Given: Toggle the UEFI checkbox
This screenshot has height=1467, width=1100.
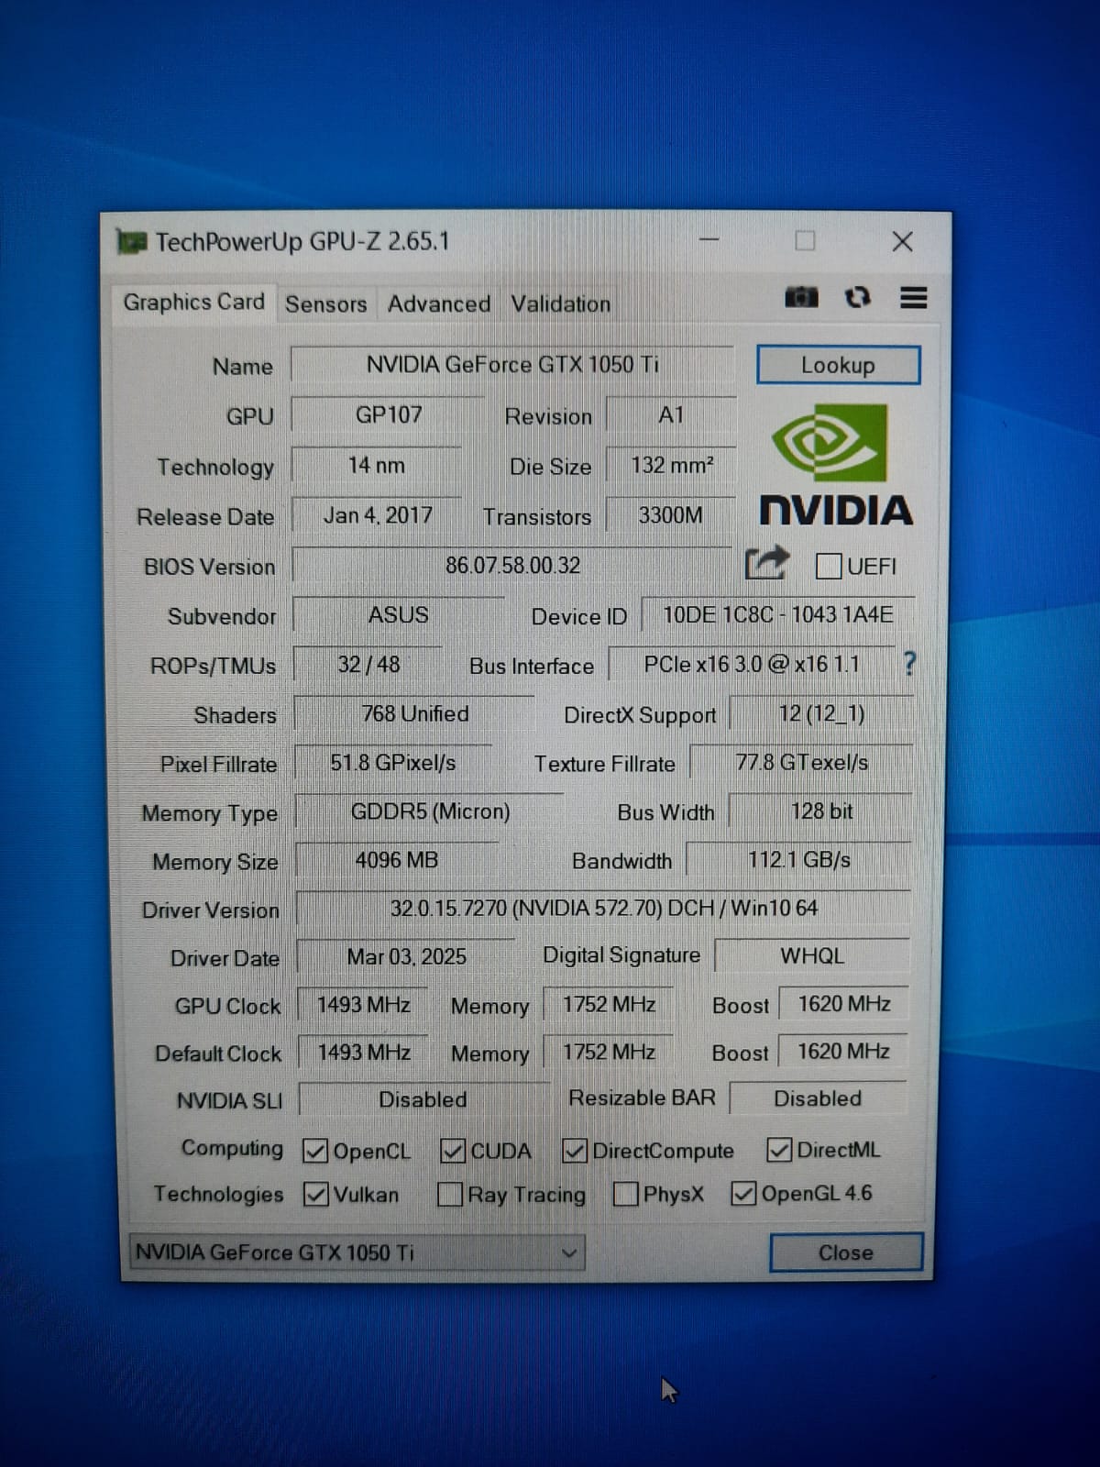Looking at the screenshot, I should (x=829, y=566).
